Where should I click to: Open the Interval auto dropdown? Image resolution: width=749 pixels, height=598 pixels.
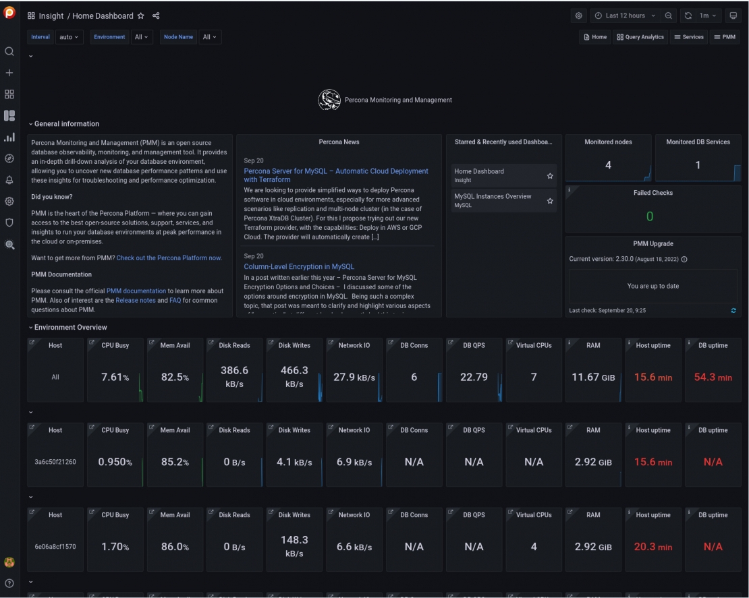click(x=69, y=37)
